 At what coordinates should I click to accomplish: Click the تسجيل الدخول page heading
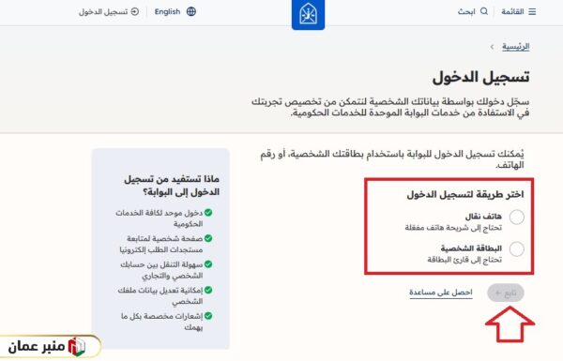coord(480,77)
